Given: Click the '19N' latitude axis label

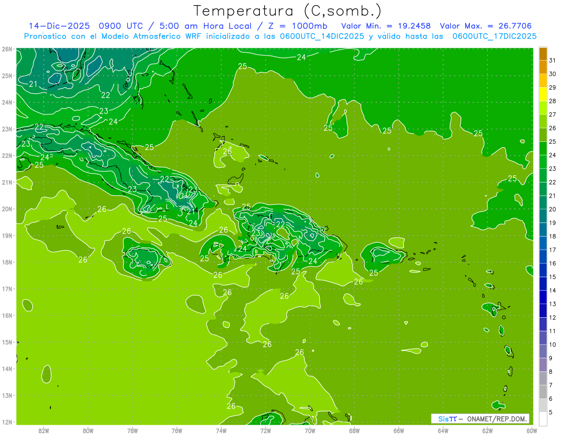Looking at the screenshot, I should (7, 235).
